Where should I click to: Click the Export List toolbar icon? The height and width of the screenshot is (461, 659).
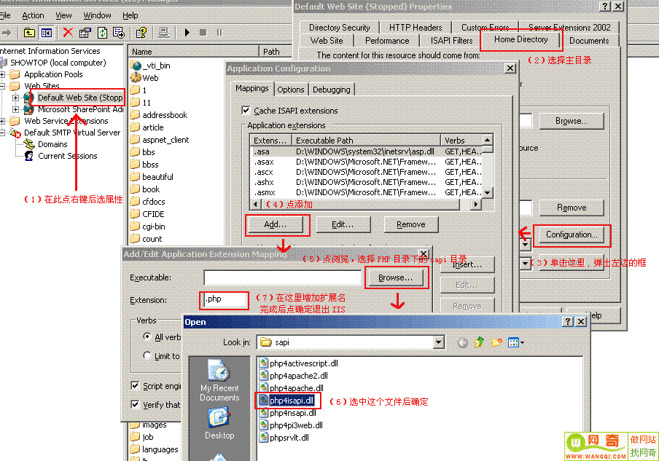click(119, 33)
